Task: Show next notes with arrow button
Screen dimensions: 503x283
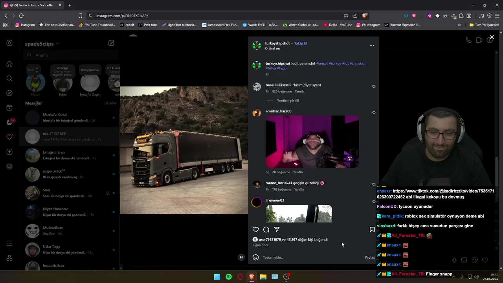Action: click(x=117, y=83)
